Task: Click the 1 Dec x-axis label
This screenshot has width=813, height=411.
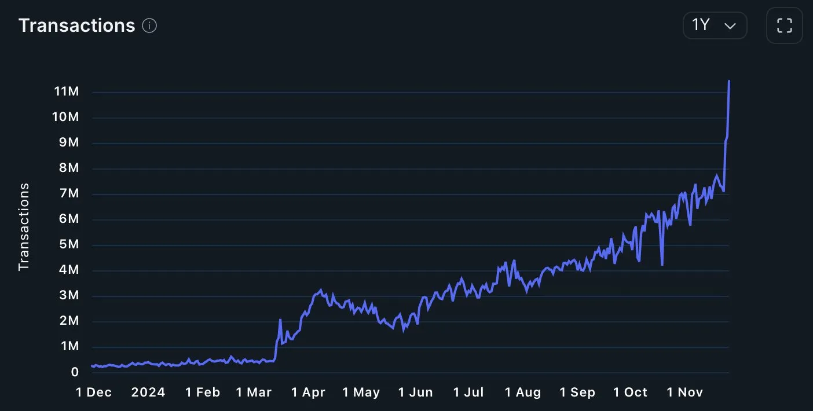Action: (x=94, y=392)
